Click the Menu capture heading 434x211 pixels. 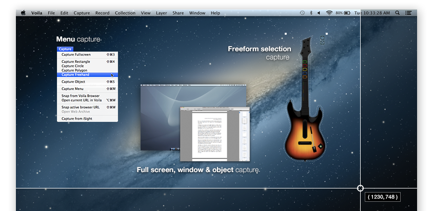(78, 39)
